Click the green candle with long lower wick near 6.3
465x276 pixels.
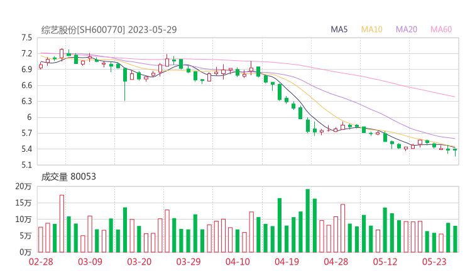tap(125, 84)
